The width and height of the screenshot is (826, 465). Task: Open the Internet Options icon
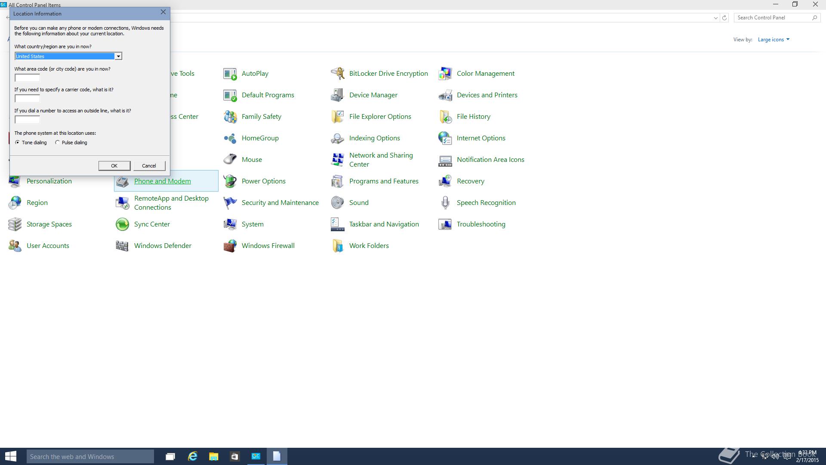(445, 138)
